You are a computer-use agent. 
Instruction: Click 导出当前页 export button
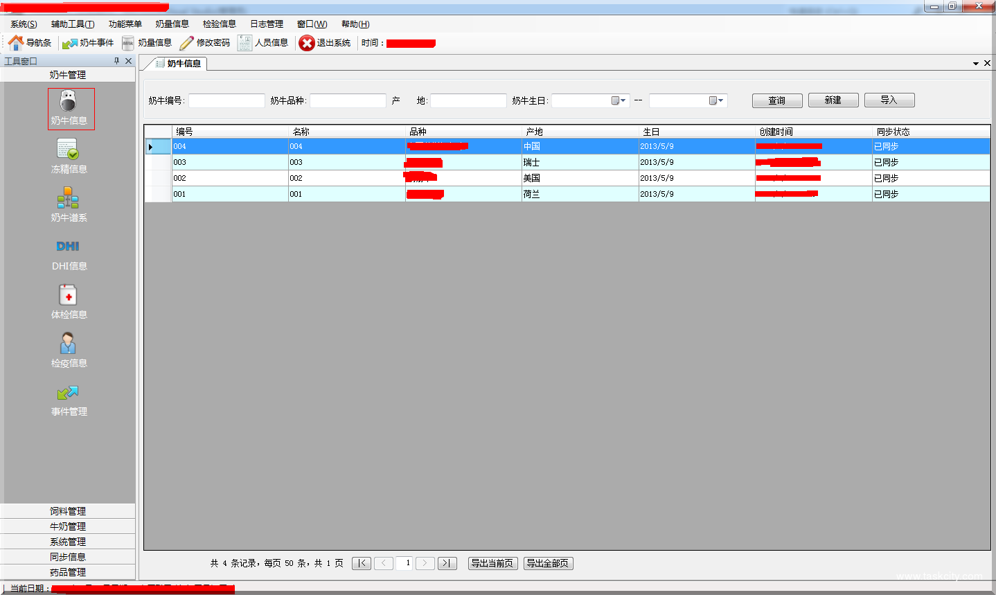[x=492, y=563]
